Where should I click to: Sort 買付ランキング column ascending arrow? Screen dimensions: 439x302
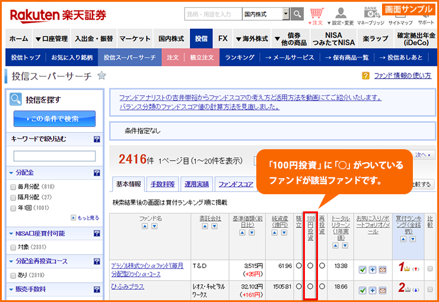403,239
